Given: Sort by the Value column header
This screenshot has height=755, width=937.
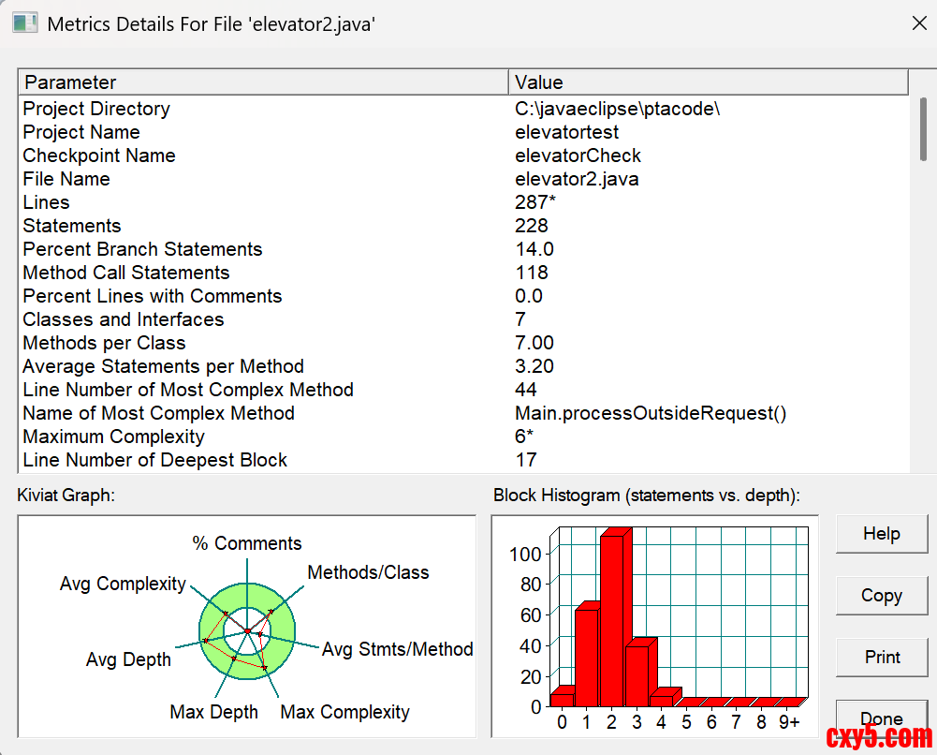Looking at the screenshot, I should pos(708,82).
